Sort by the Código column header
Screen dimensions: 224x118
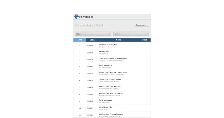click(x=92, y=40)
